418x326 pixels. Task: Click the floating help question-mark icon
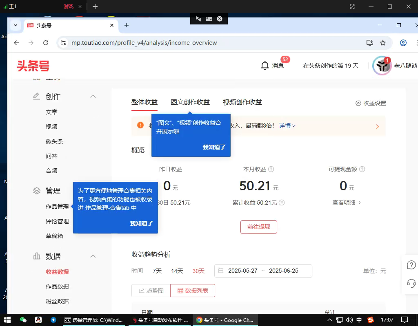click(x=411, y=265)
